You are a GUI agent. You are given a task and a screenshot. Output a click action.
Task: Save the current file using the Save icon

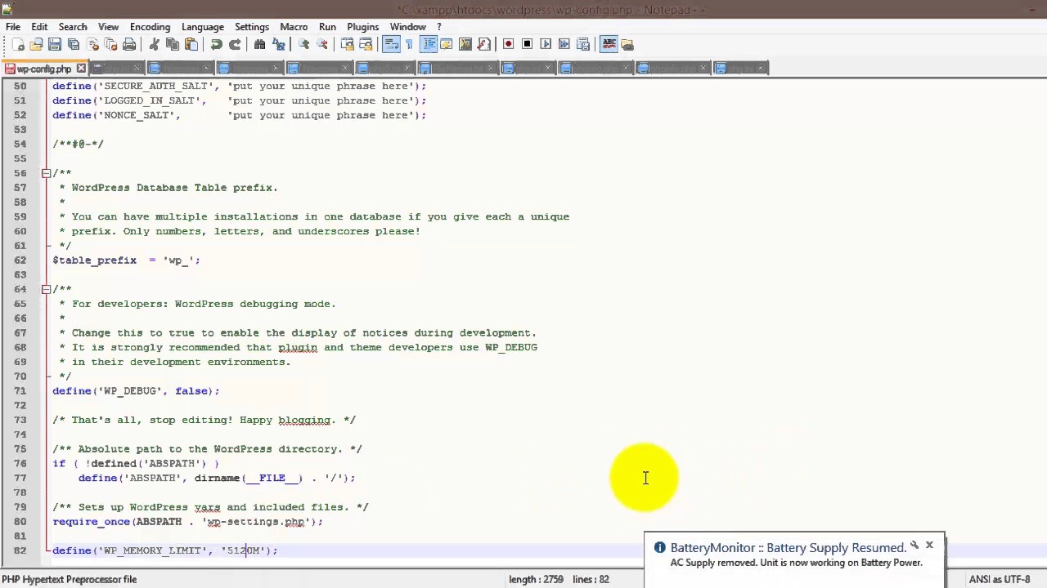(x=55, y=44)
